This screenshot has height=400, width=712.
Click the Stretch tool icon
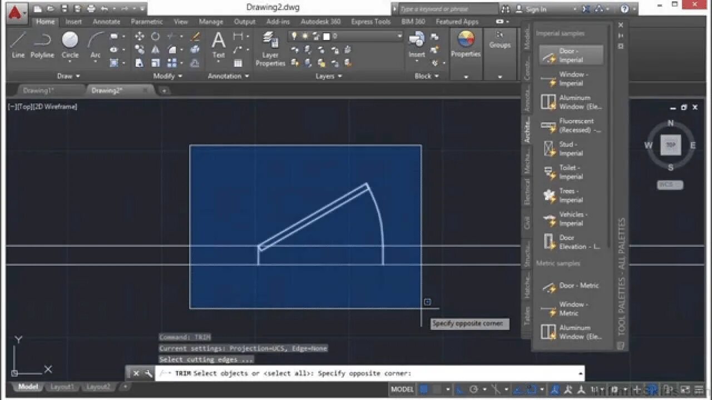(140, 63)
